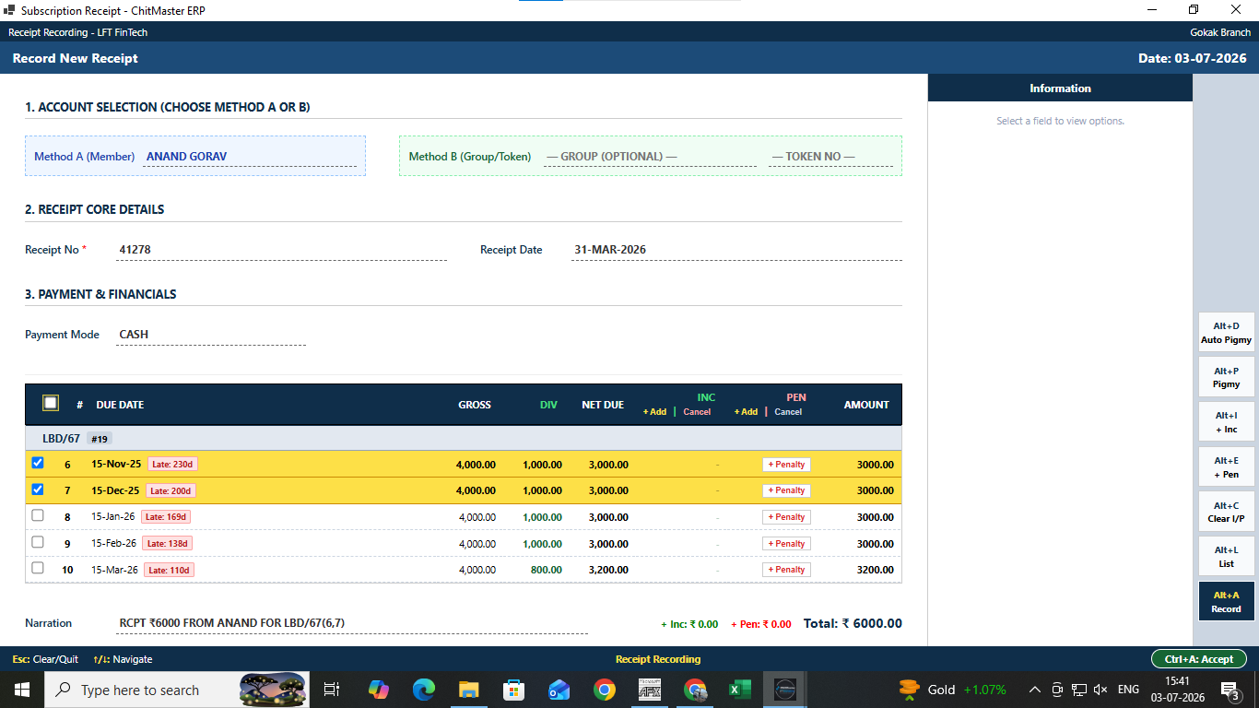
Task: Click into the Receipt No input field
Action: pos(282,250)
